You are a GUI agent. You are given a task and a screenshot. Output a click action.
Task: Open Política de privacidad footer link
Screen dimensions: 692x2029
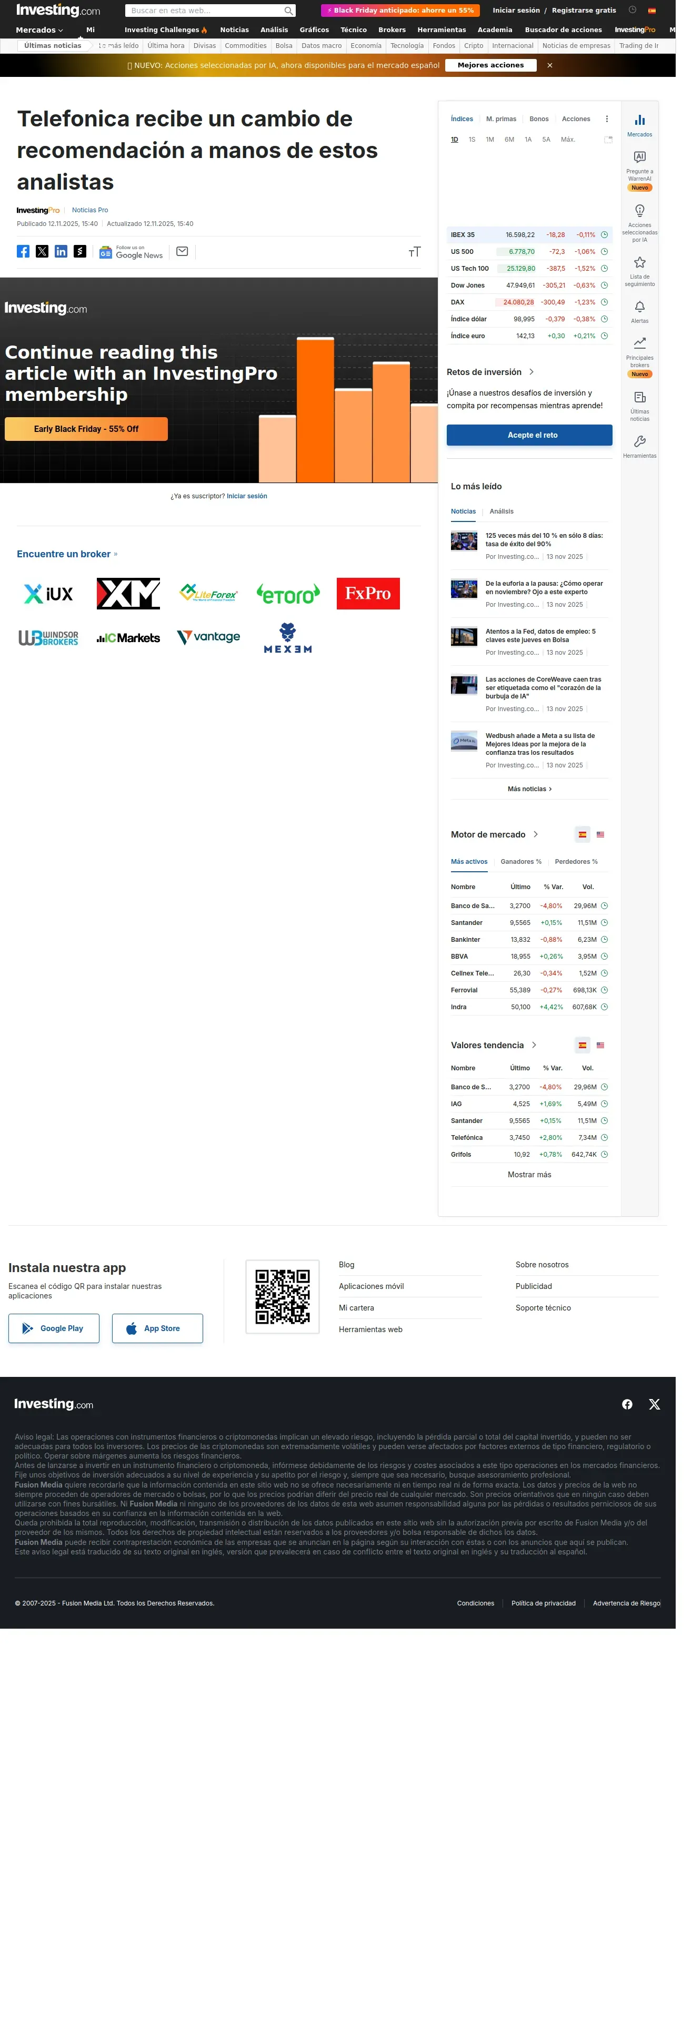(x=543, y=1603)
